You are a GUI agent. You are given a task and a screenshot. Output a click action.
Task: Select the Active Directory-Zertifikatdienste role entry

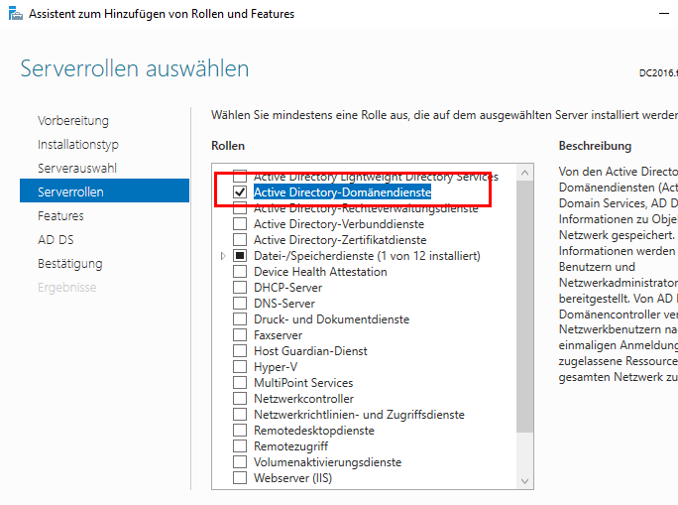pyautogui.click(x=340, y=239)
